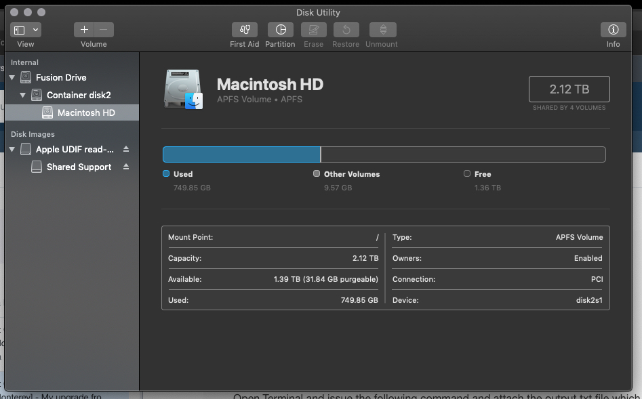Click the Restore toolbar icon

[x=346, y=30]
